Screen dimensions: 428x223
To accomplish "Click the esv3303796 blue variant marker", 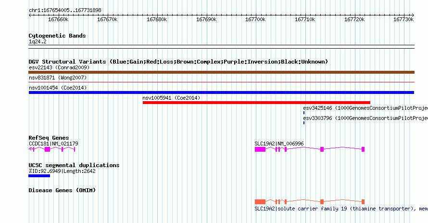I will tap(304, 123).
